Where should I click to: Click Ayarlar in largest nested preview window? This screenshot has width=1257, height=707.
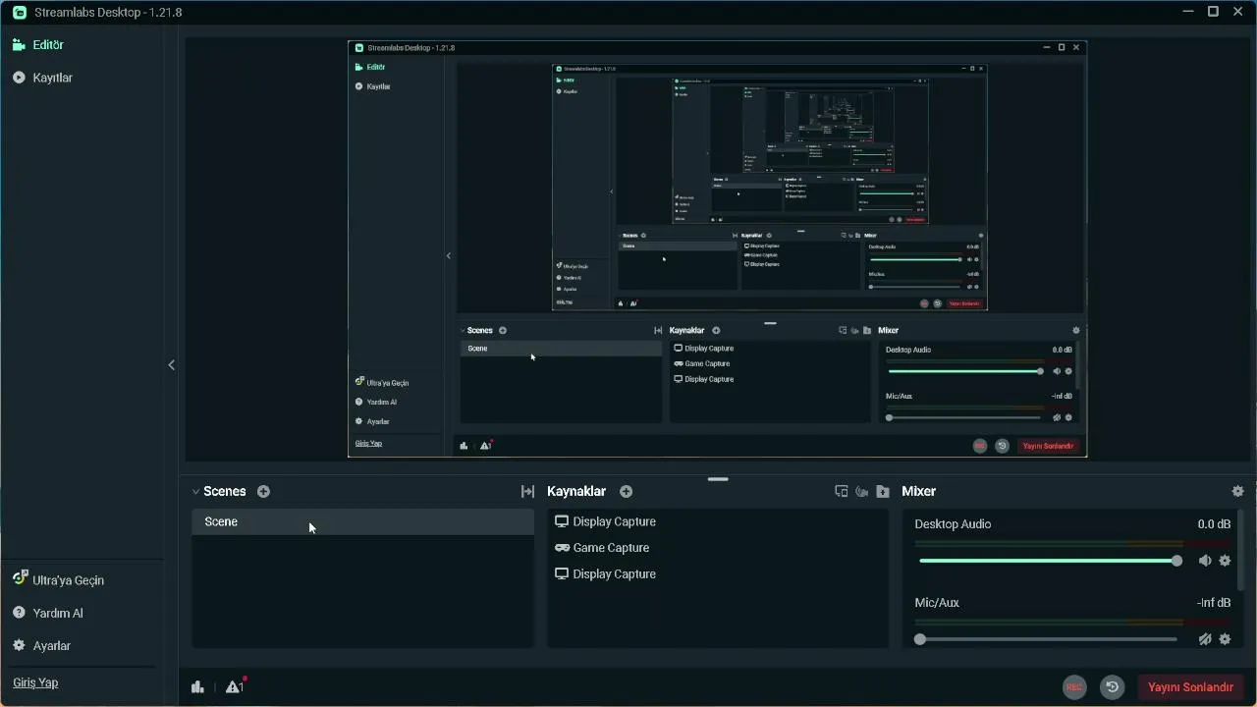coord(373,421)
